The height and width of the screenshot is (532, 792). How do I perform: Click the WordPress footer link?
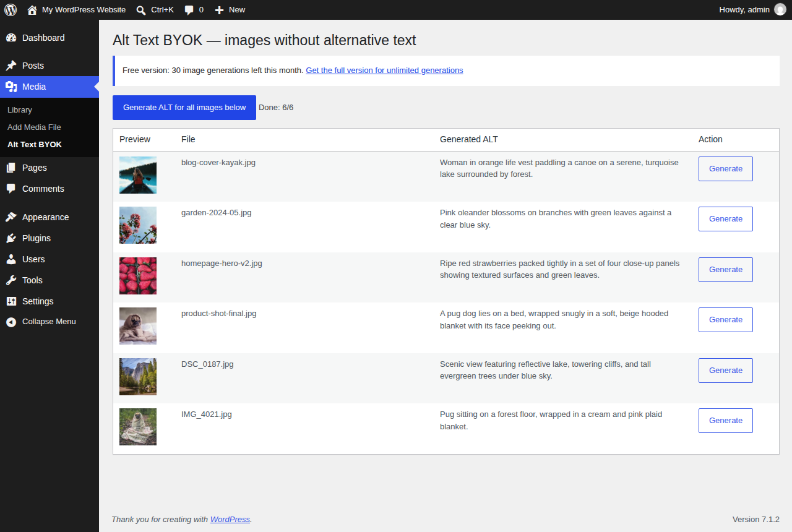click(x=230, y=520)
